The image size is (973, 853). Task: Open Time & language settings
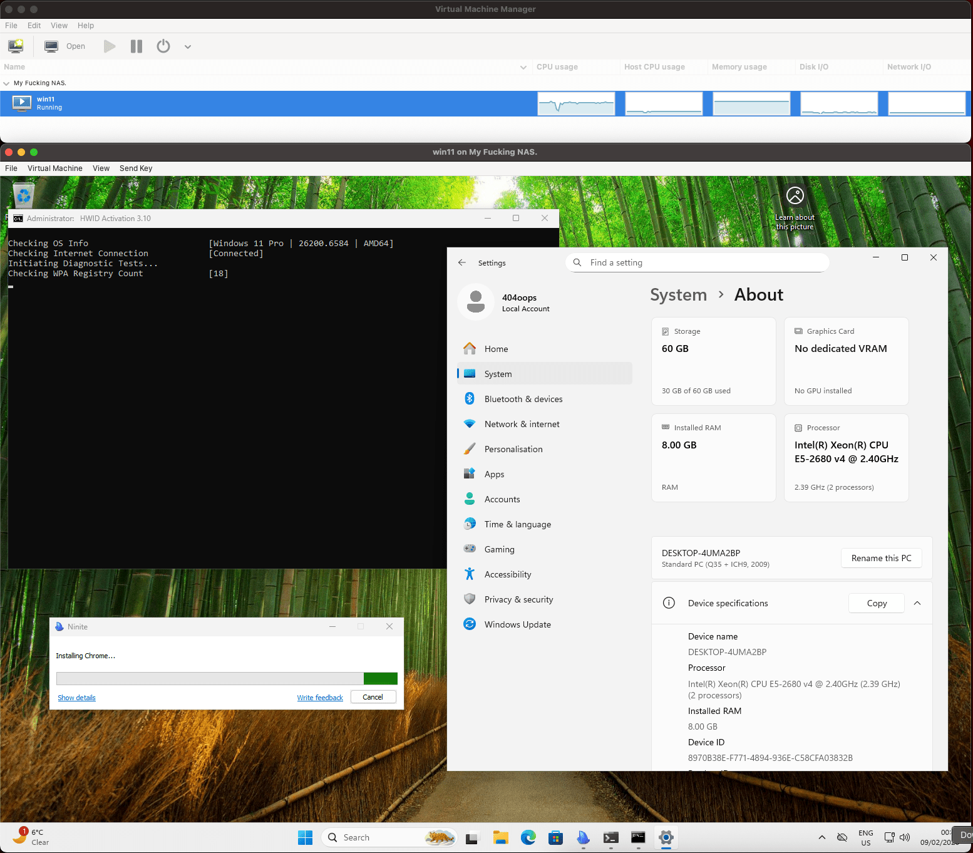(x=545, y=524)
